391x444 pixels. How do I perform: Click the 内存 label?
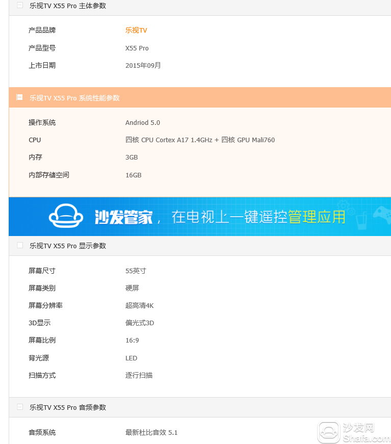[35, 157]
